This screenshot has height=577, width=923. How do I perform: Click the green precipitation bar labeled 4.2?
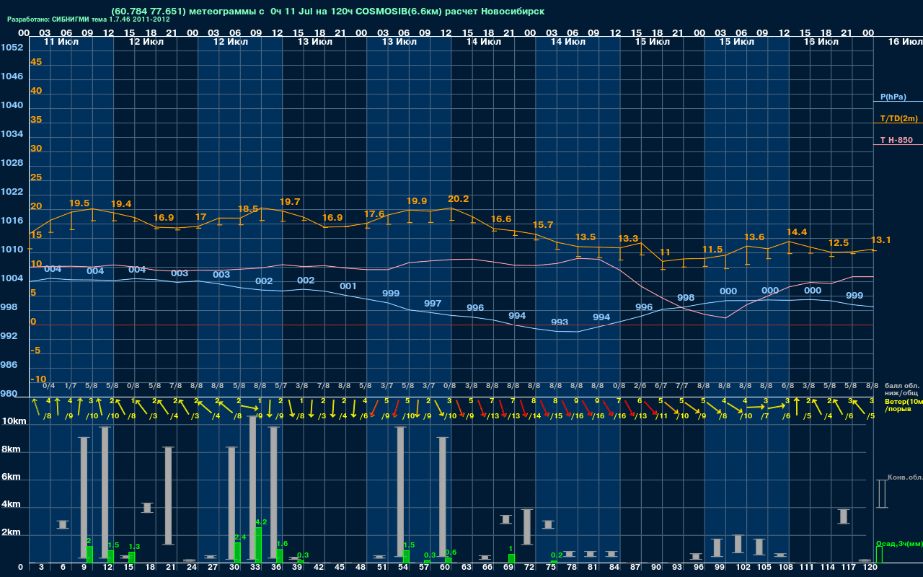point(258,545)
